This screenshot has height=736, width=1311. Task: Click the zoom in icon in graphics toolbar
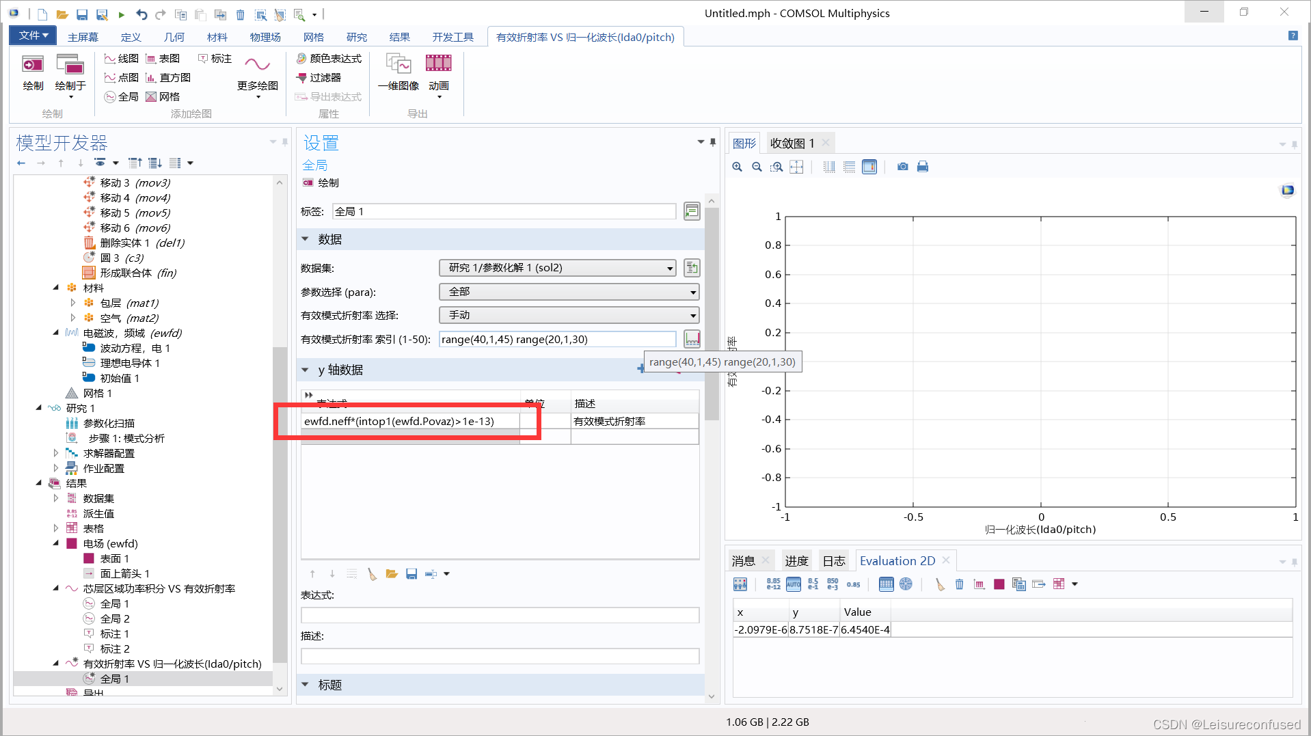point(737,167)
